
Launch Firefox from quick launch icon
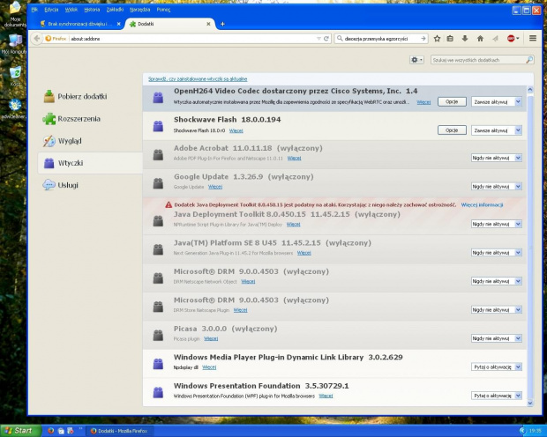(51, 431)
